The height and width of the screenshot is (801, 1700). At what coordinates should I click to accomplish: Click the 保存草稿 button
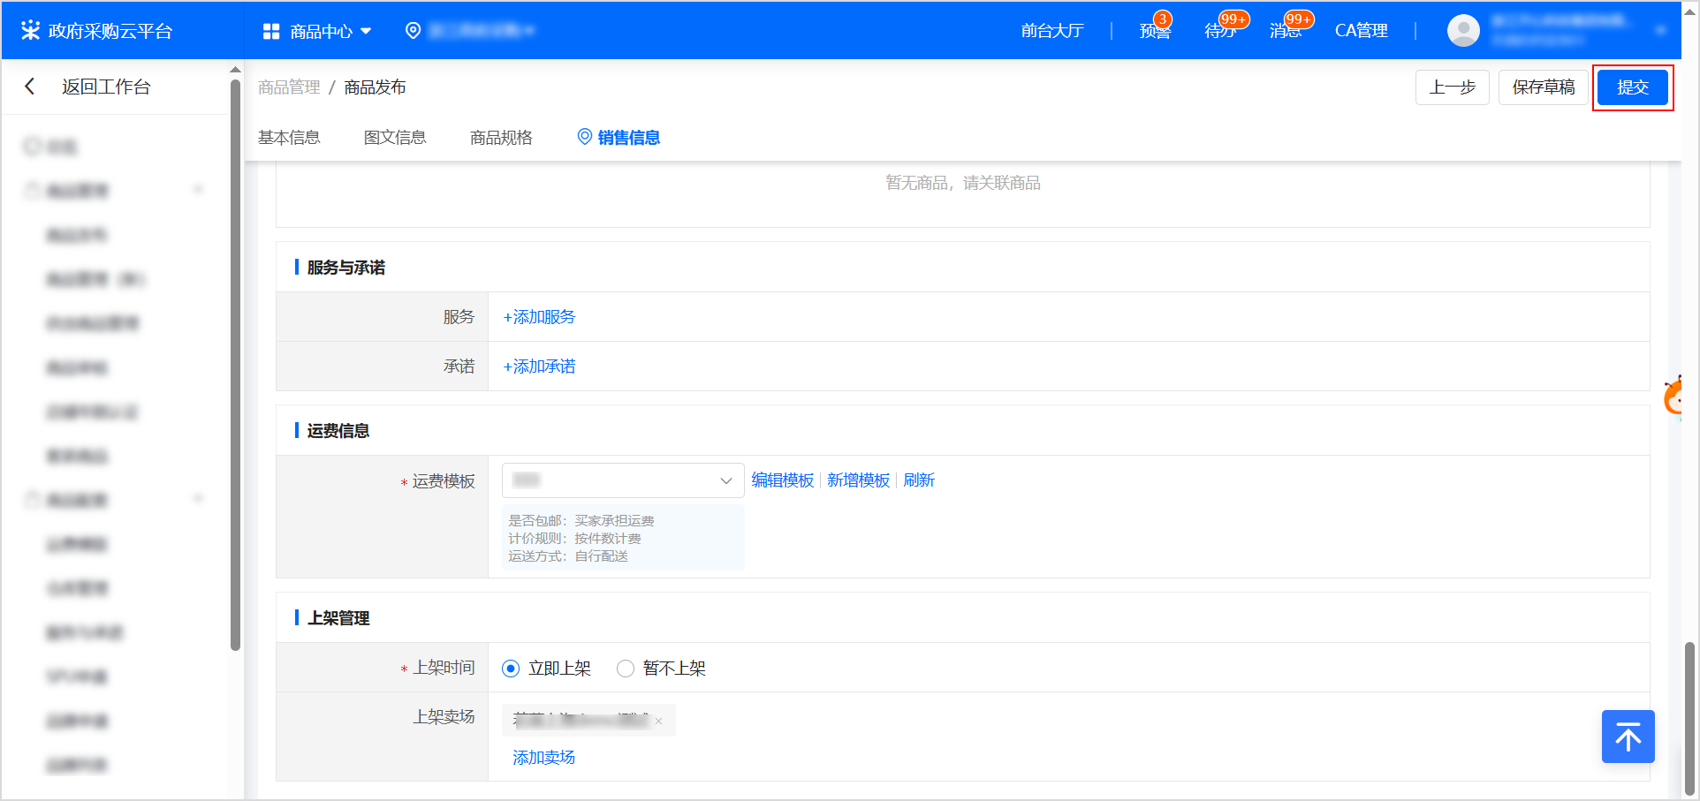click(x=1543, y=87)
